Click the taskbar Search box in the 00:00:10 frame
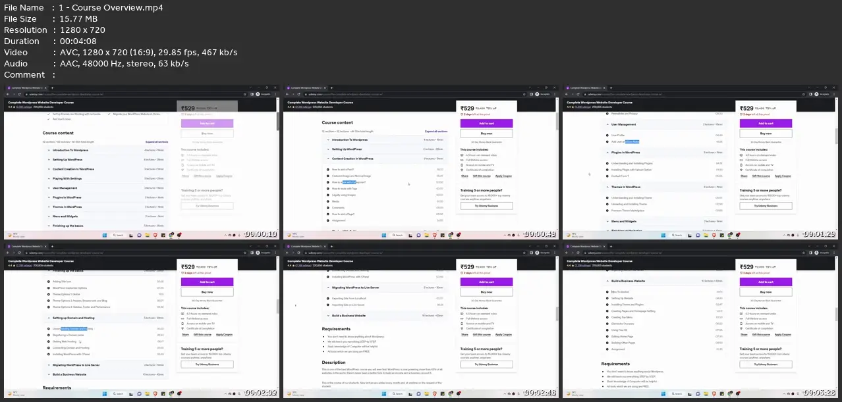The height and width of the screenshot is (402, 842). 119,235
